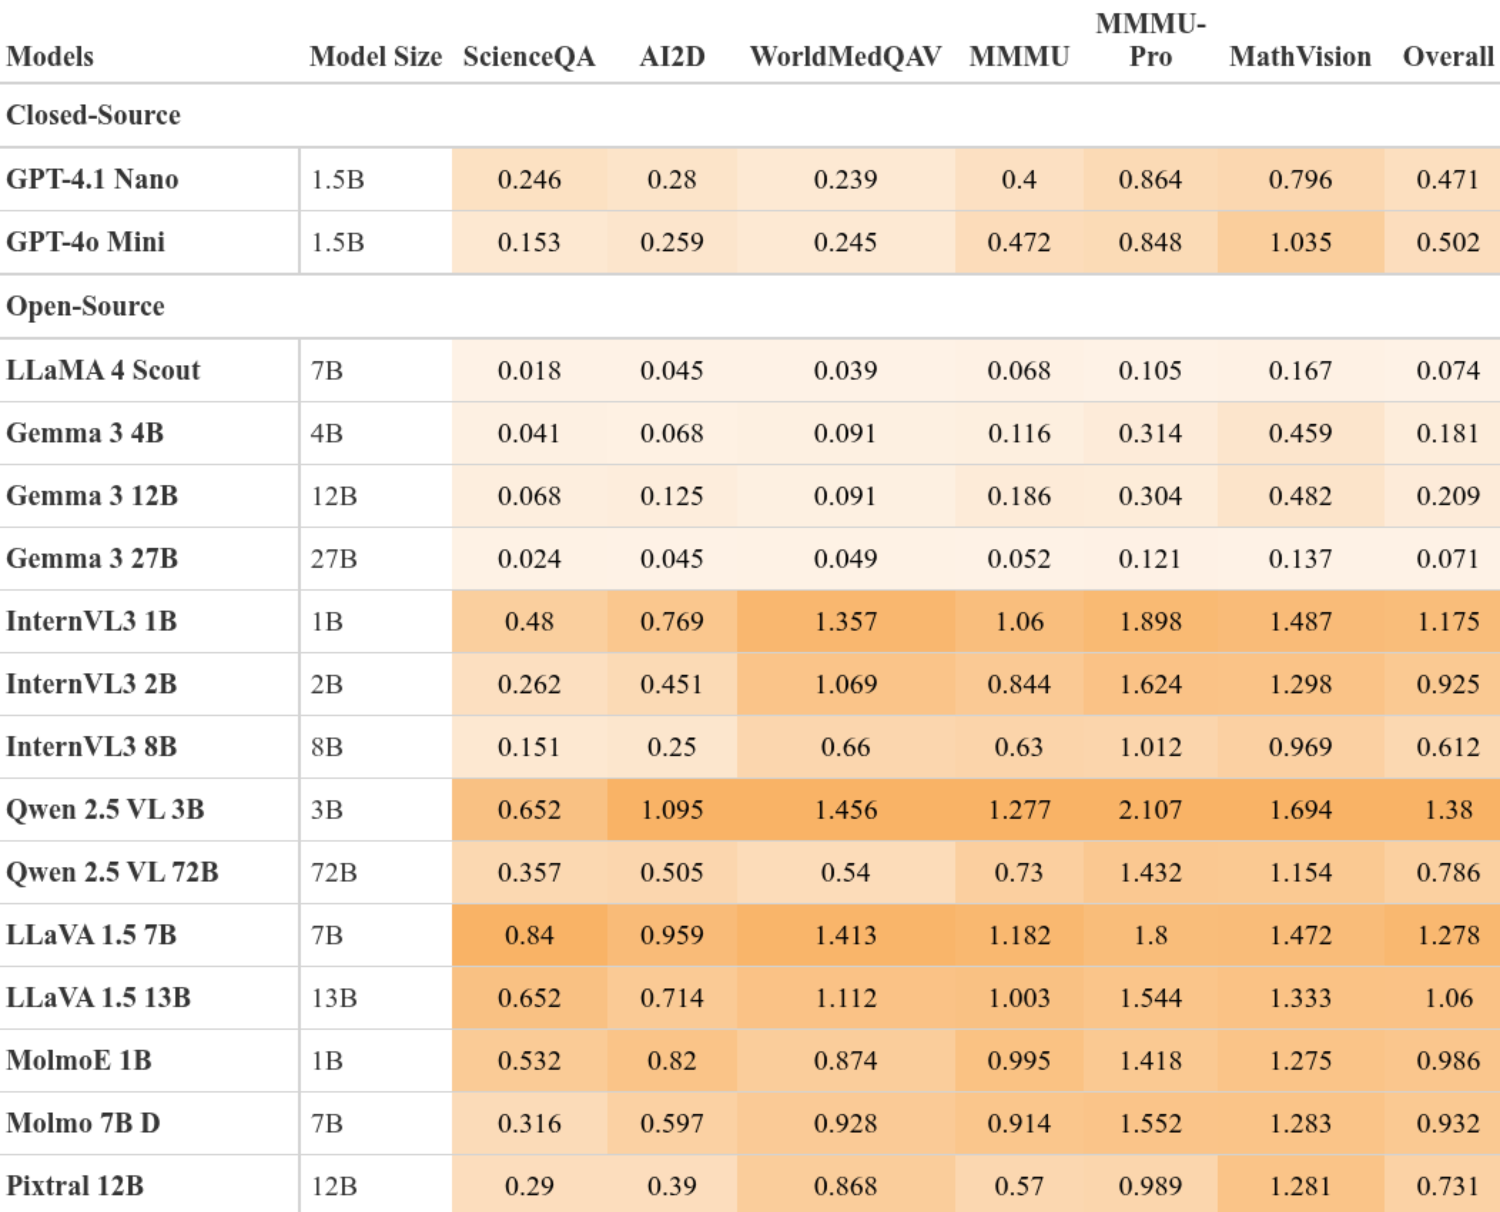Click the GPT-4o Mini model name
Viewport: 1500px width, 1212px height.
(x=85, y=242)
